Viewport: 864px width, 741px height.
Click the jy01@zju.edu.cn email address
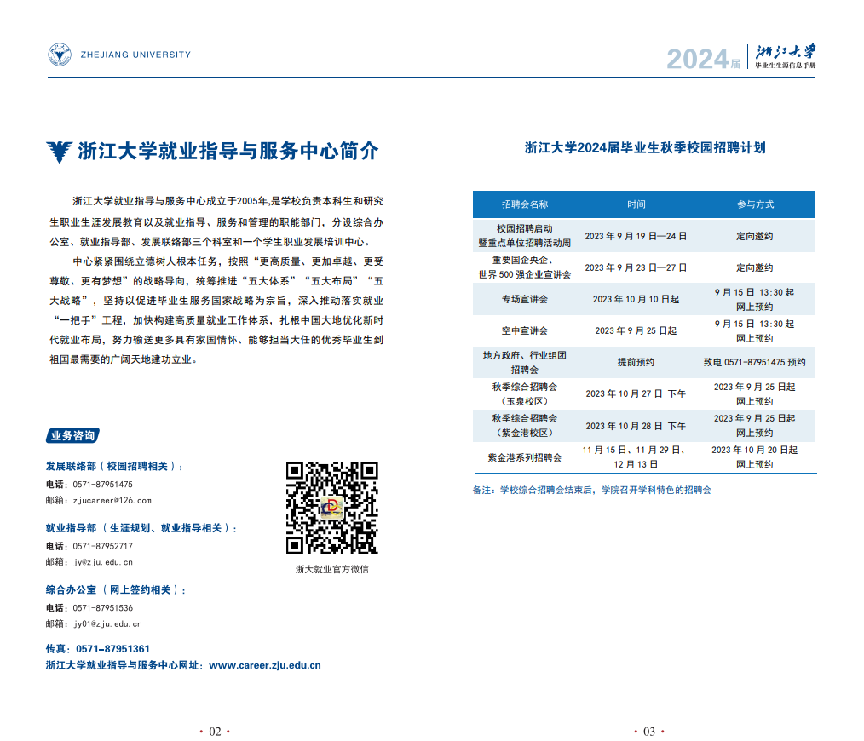coord(107,623)
